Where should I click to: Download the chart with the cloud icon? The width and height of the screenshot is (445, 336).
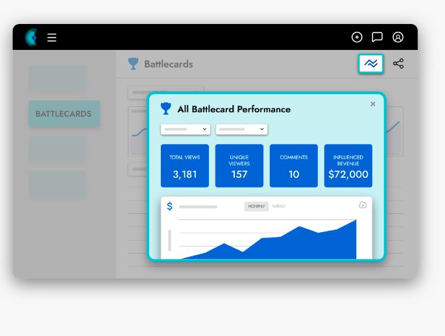pyautogui.click(x=363, y=204)
